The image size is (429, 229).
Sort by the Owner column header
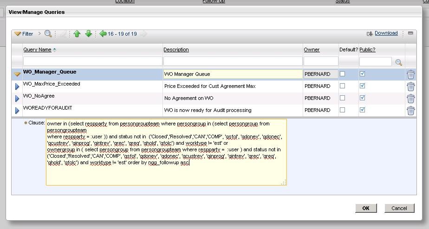pyautogui.click(x=312, y=50)
